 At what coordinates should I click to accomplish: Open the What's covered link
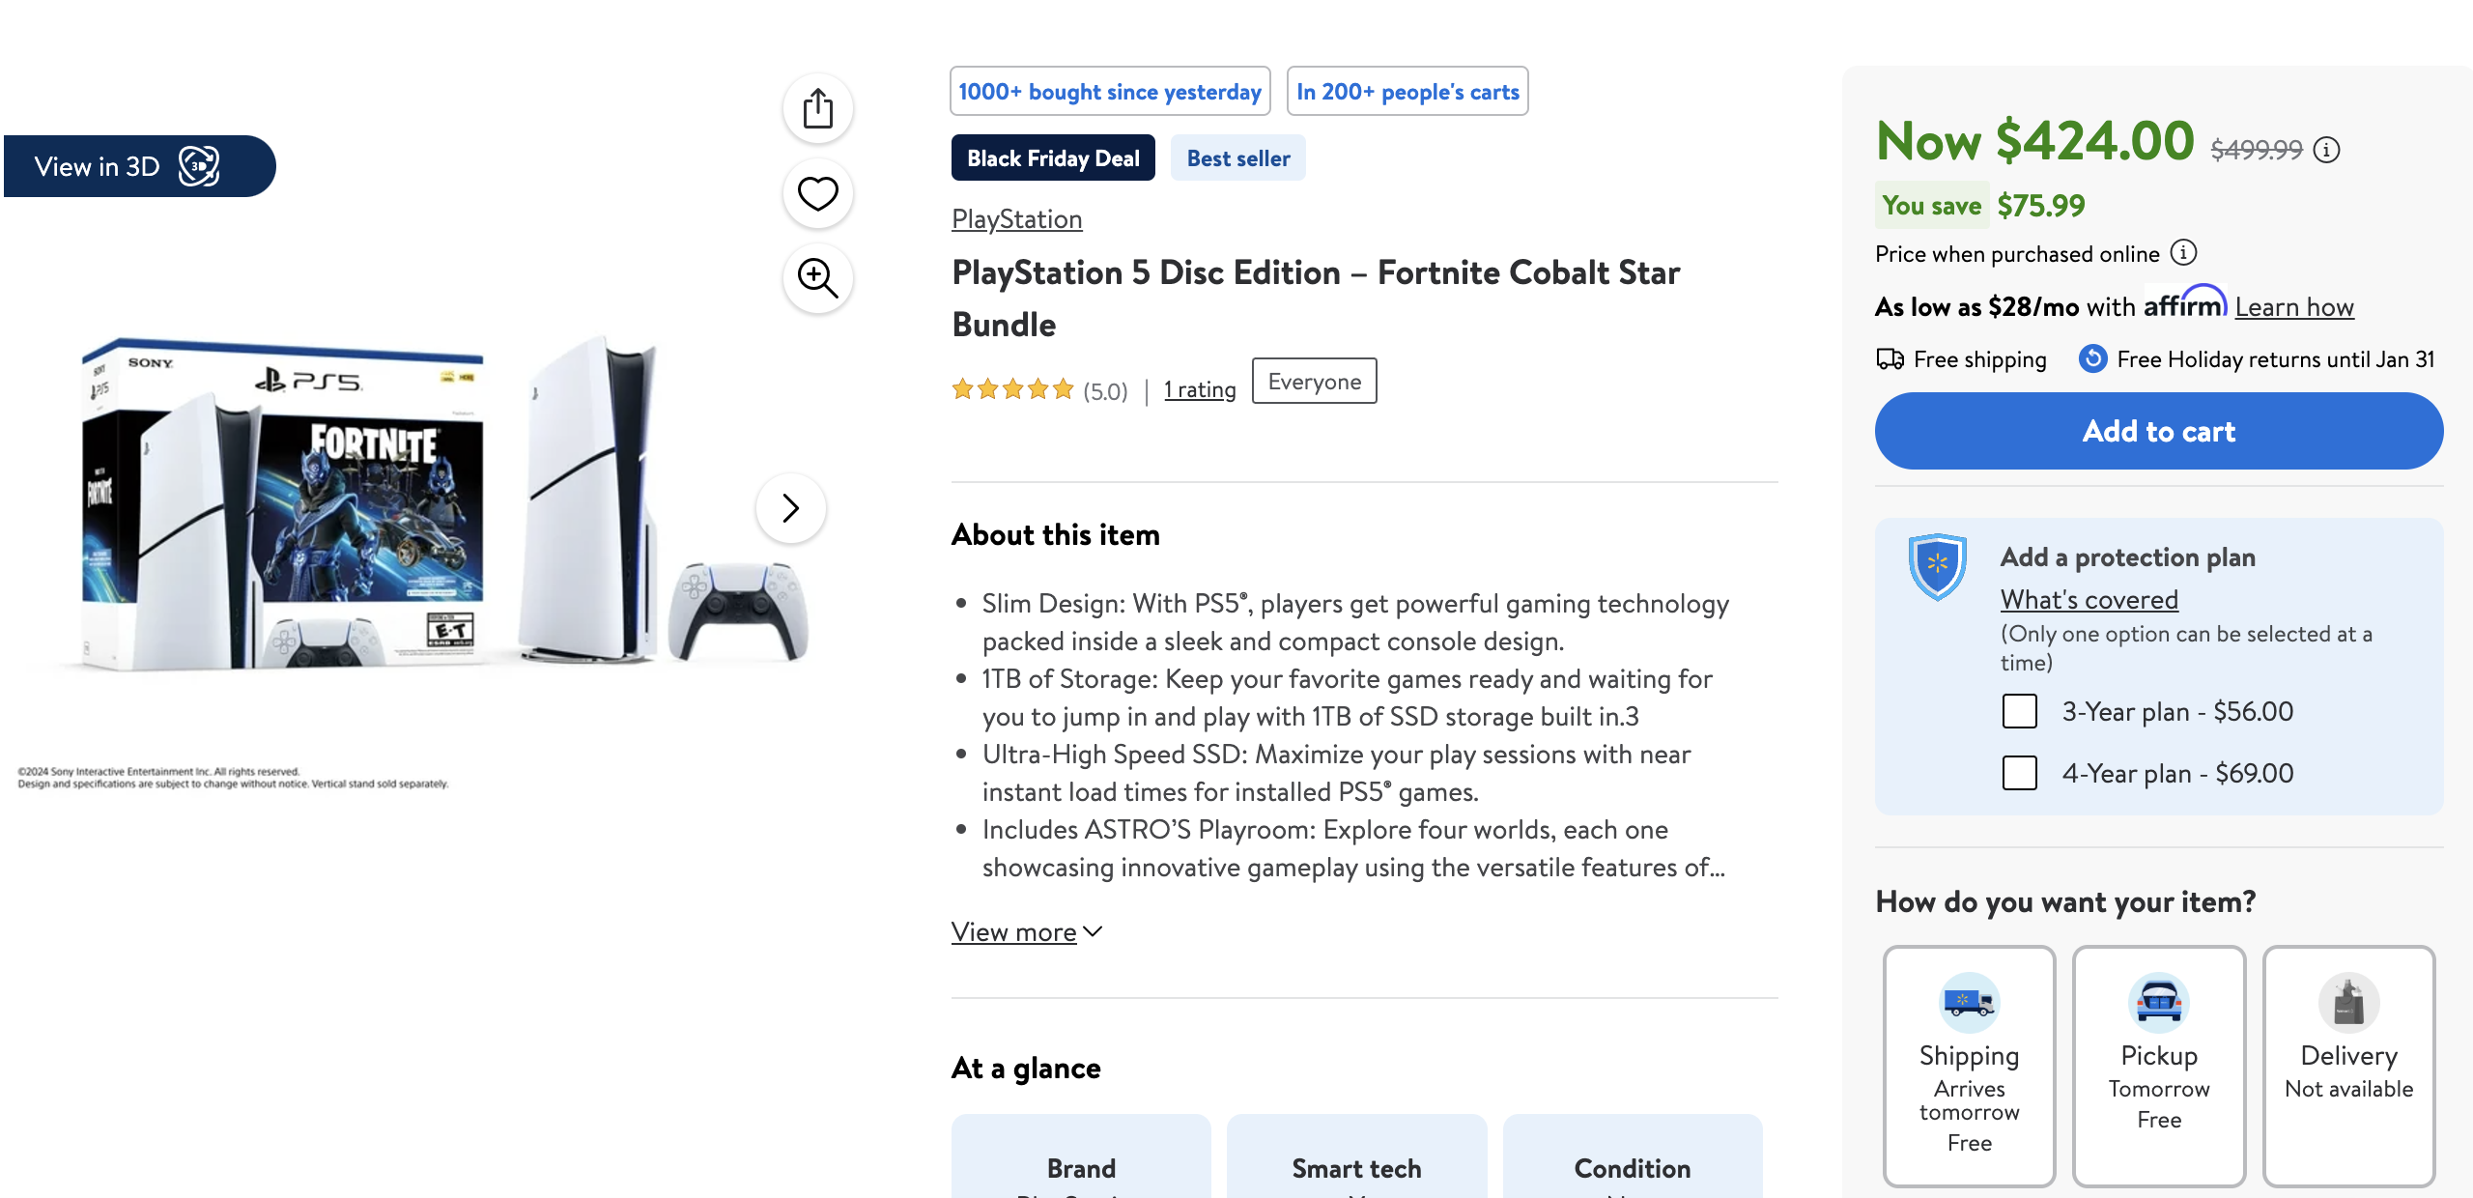click(2089, 599)
